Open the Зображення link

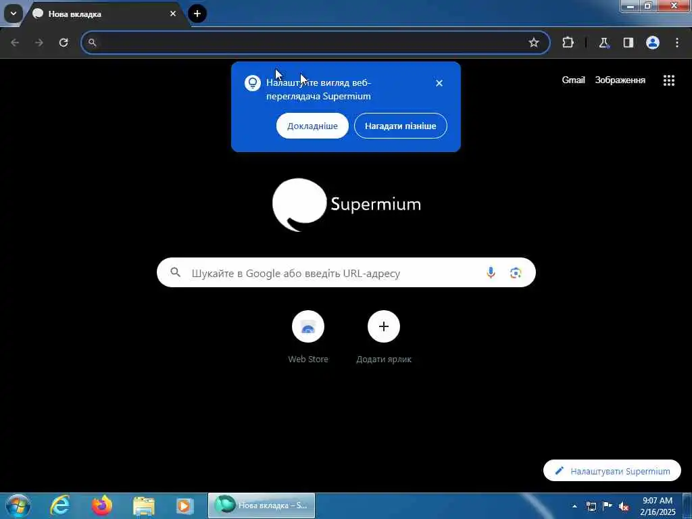(620, 80)
